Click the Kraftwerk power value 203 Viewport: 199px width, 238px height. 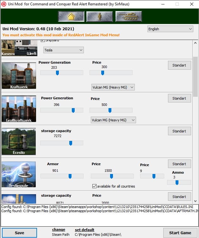[54, 67]
